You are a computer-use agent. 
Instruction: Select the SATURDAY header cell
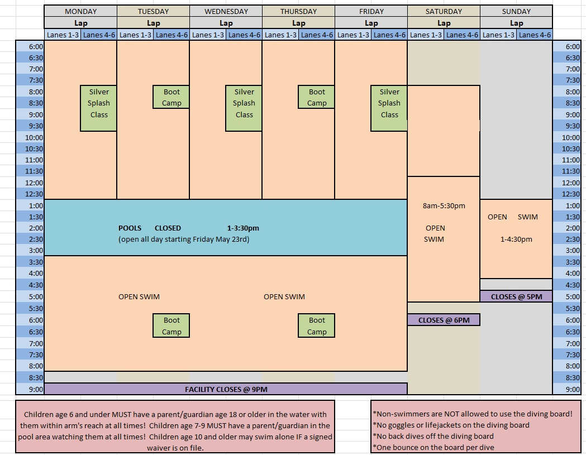[x=444, y=11]
